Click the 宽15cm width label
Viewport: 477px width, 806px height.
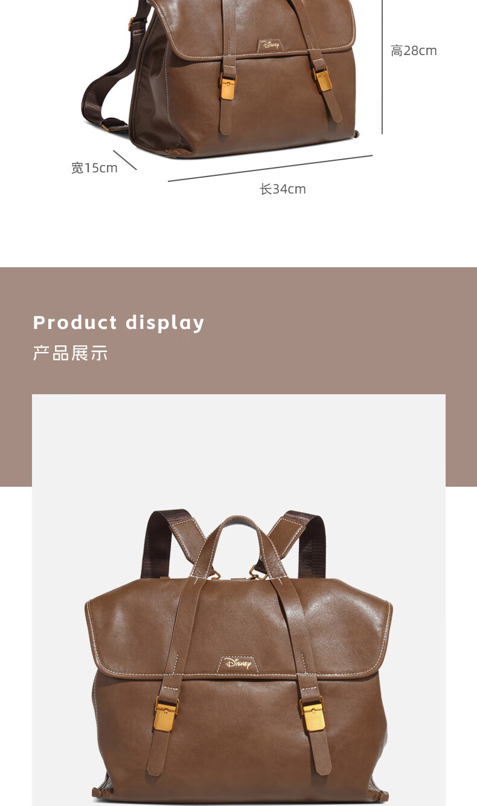(x=94, y=168)
